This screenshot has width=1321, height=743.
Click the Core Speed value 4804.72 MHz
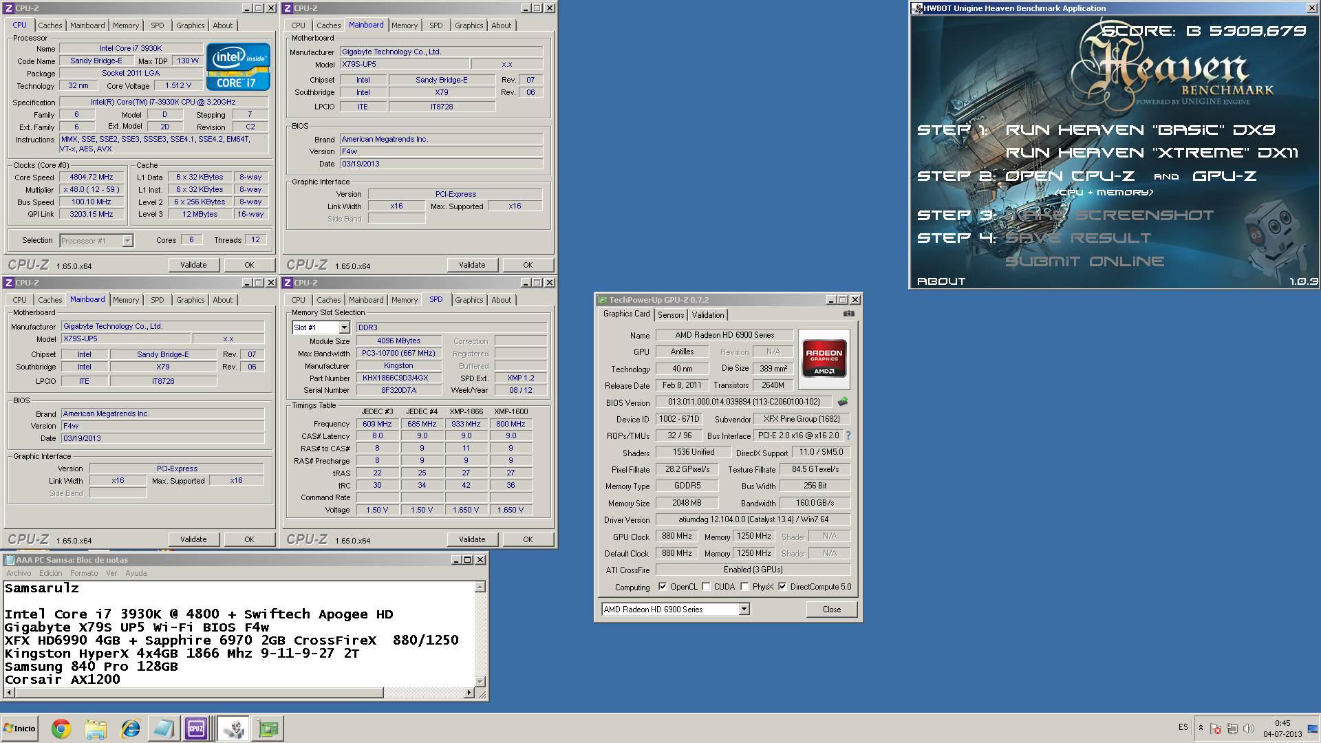[x=92, y=177]
